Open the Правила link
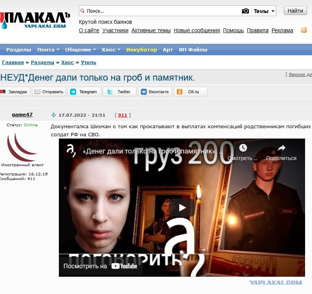 point(258,30)
